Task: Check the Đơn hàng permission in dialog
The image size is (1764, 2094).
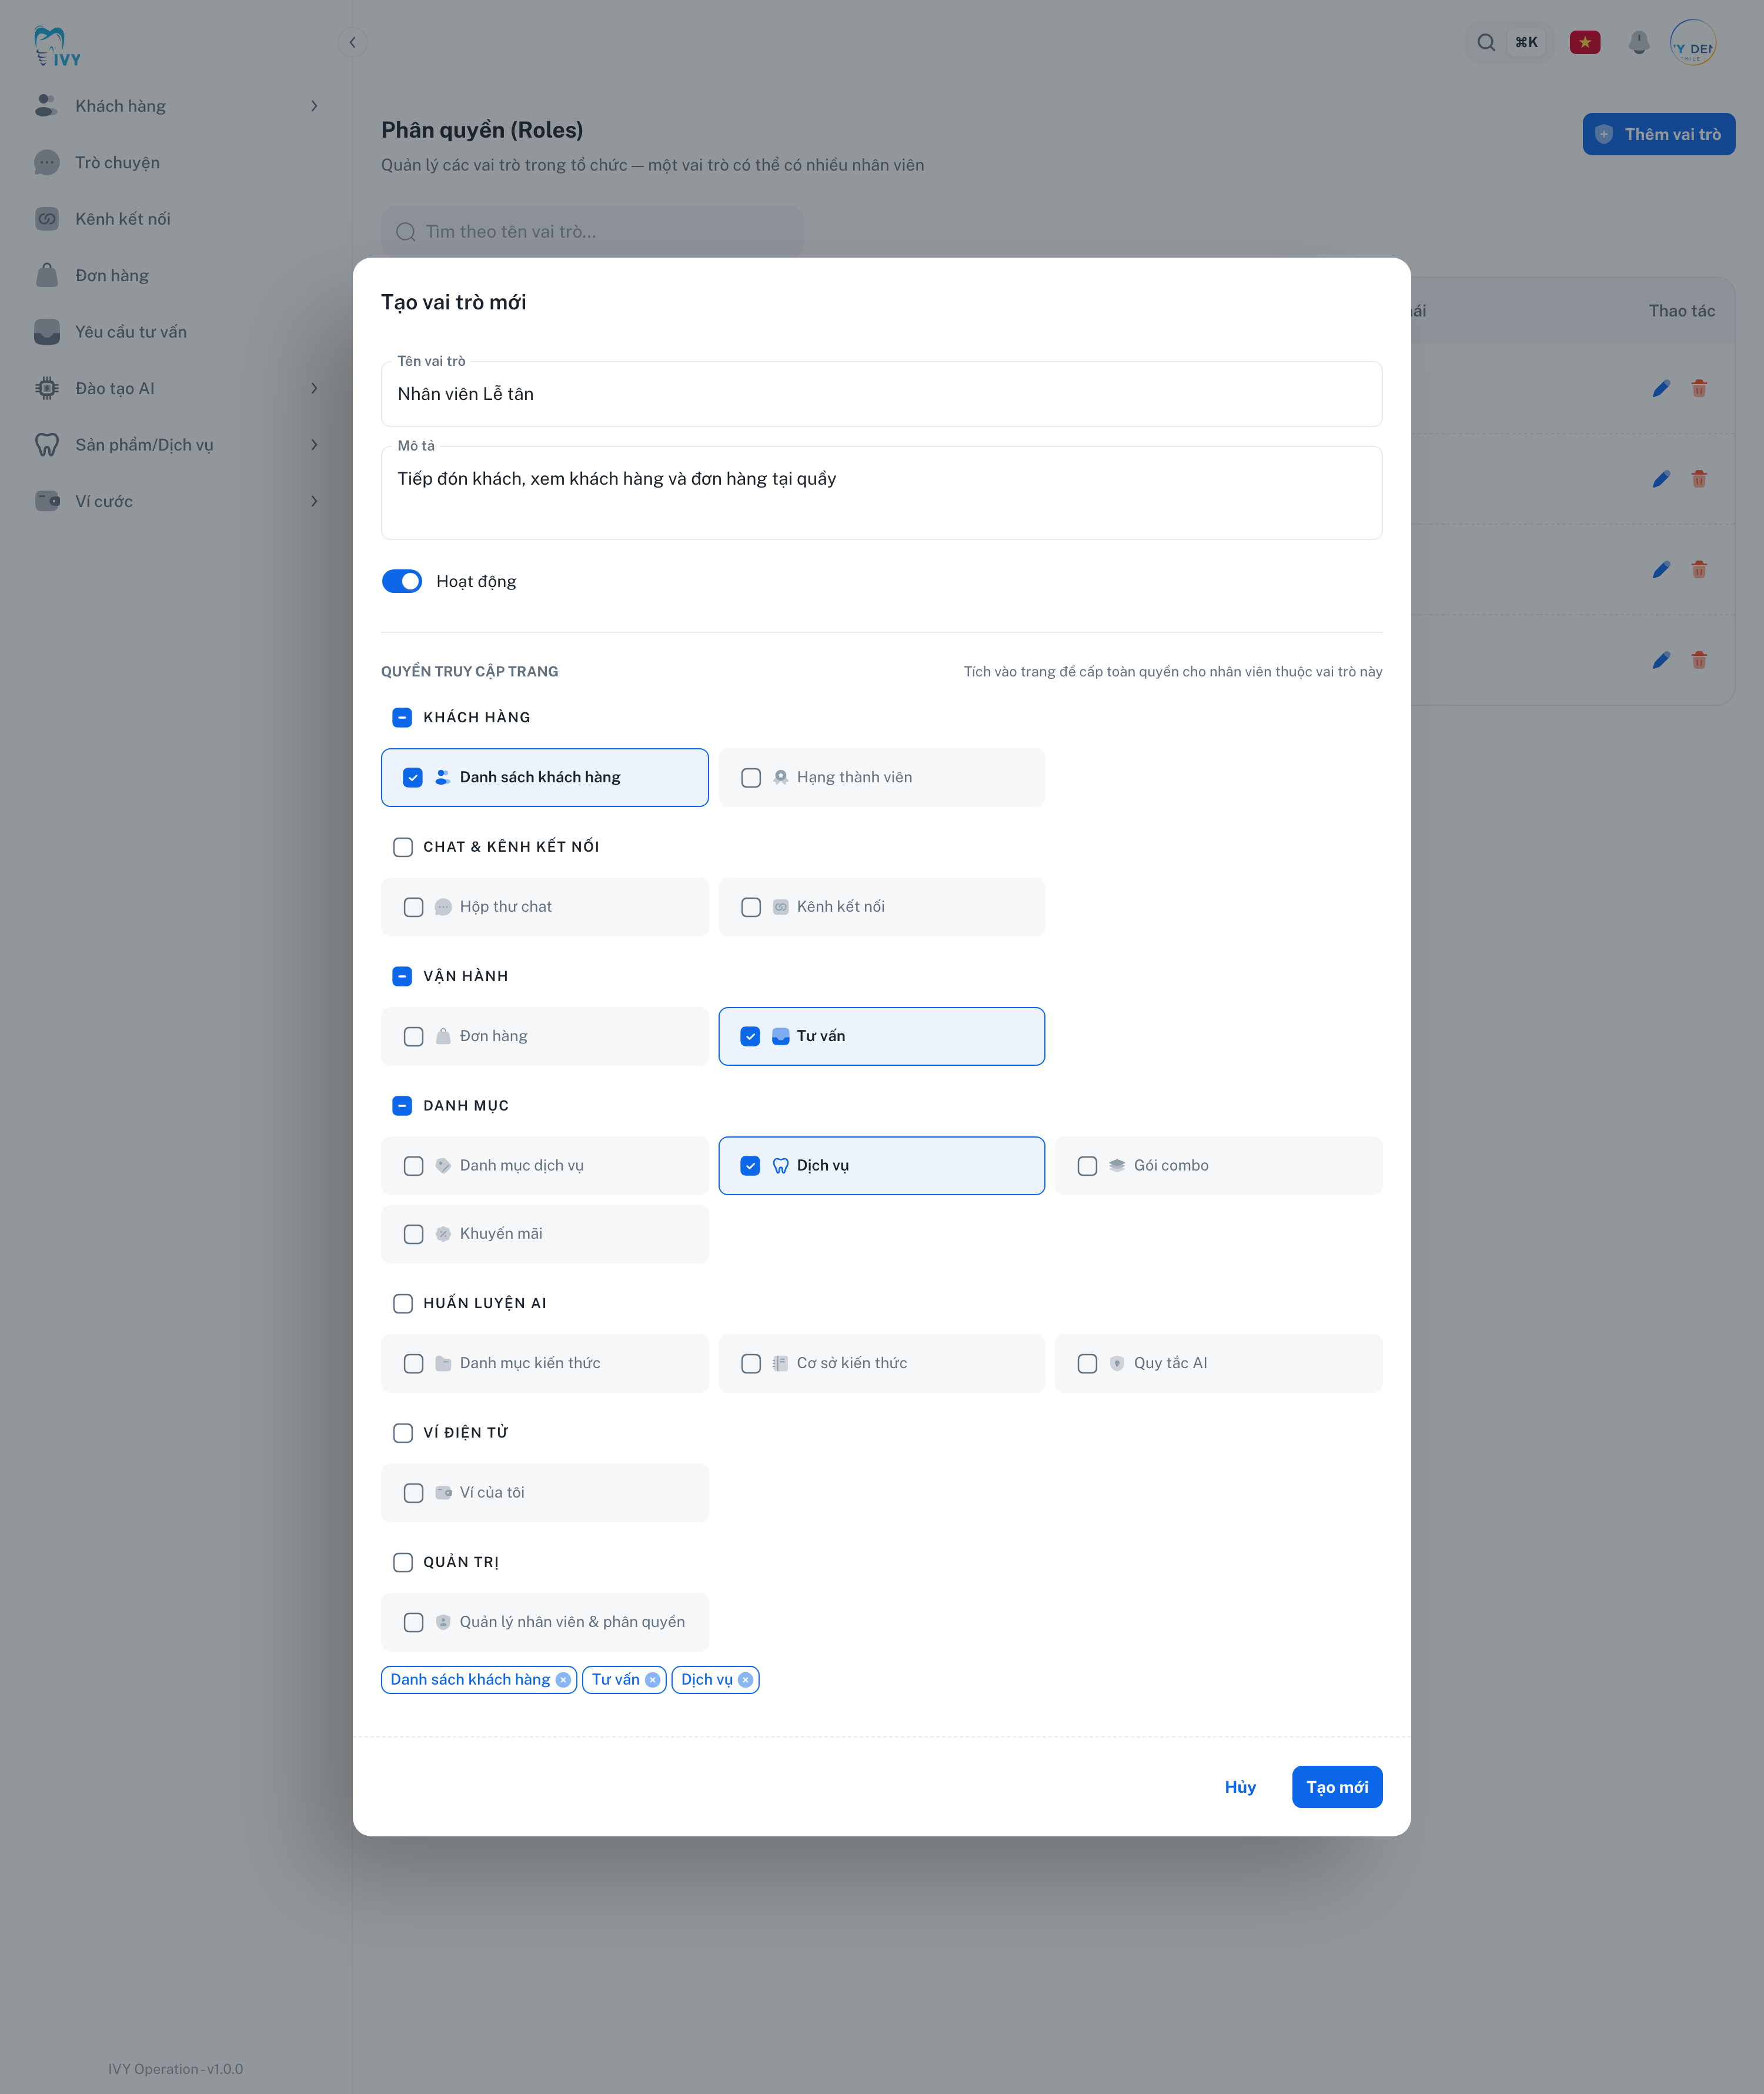Action: click(412, 1036)
